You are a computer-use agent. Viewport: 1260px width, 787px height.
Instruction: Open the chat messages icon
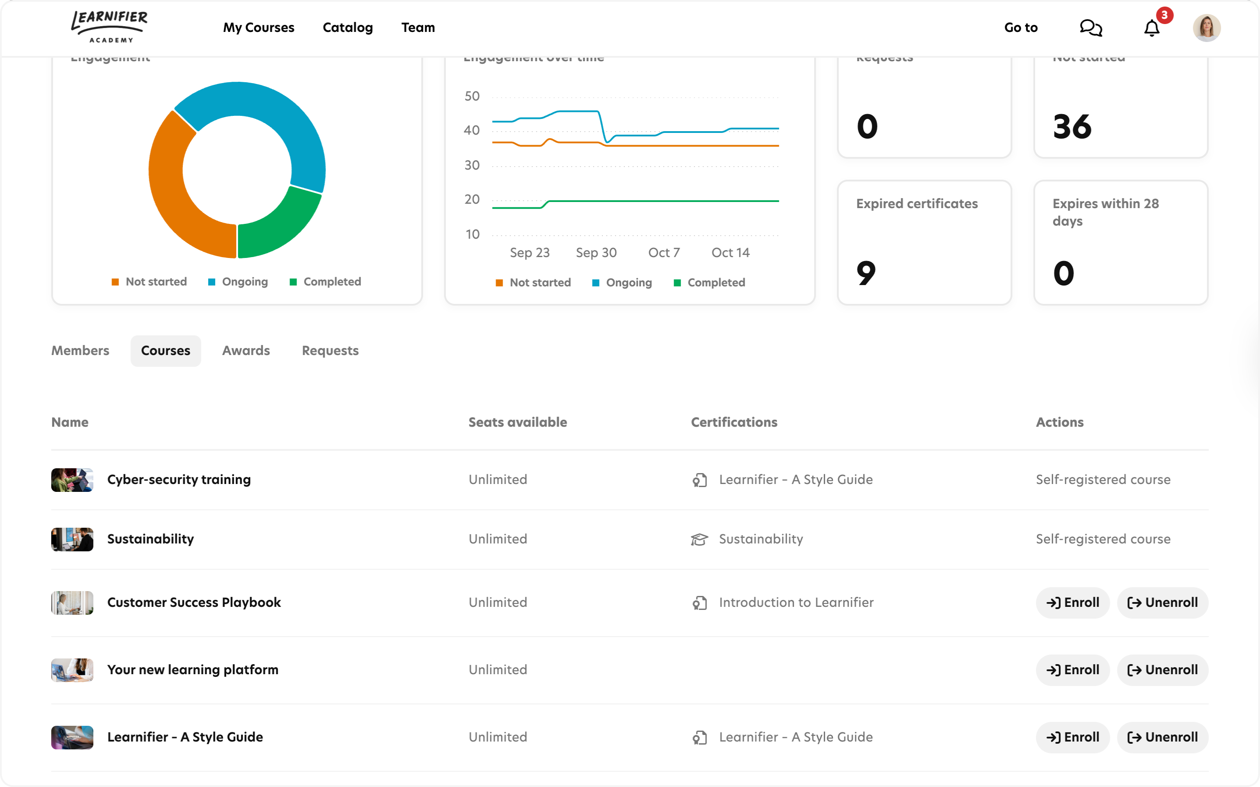[x=1090, y=28]
